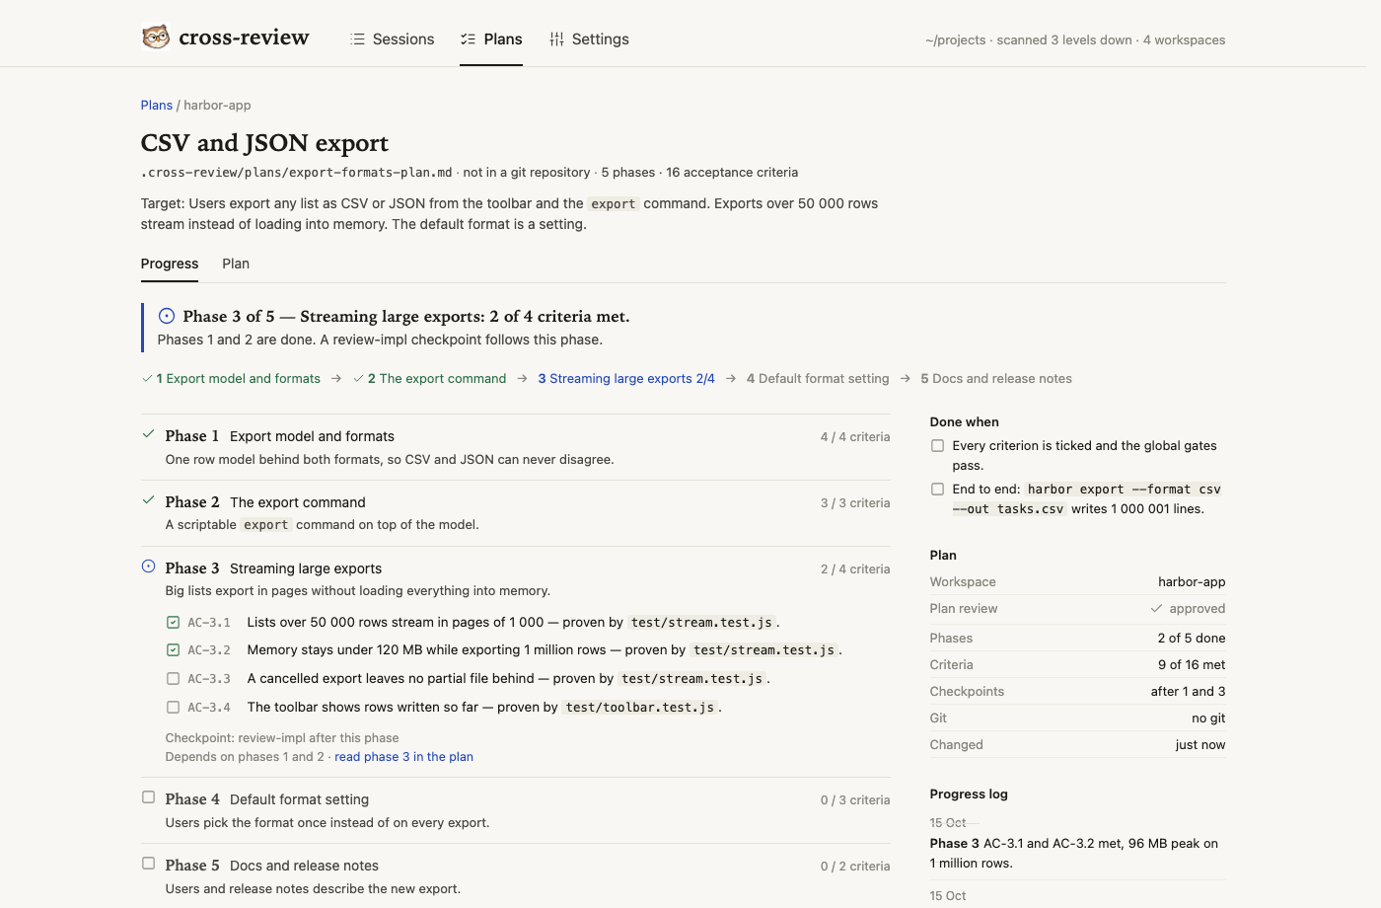Follow the Plans breadcrumb link
The width and height of the screenshot is (1381, 908).
157,106
